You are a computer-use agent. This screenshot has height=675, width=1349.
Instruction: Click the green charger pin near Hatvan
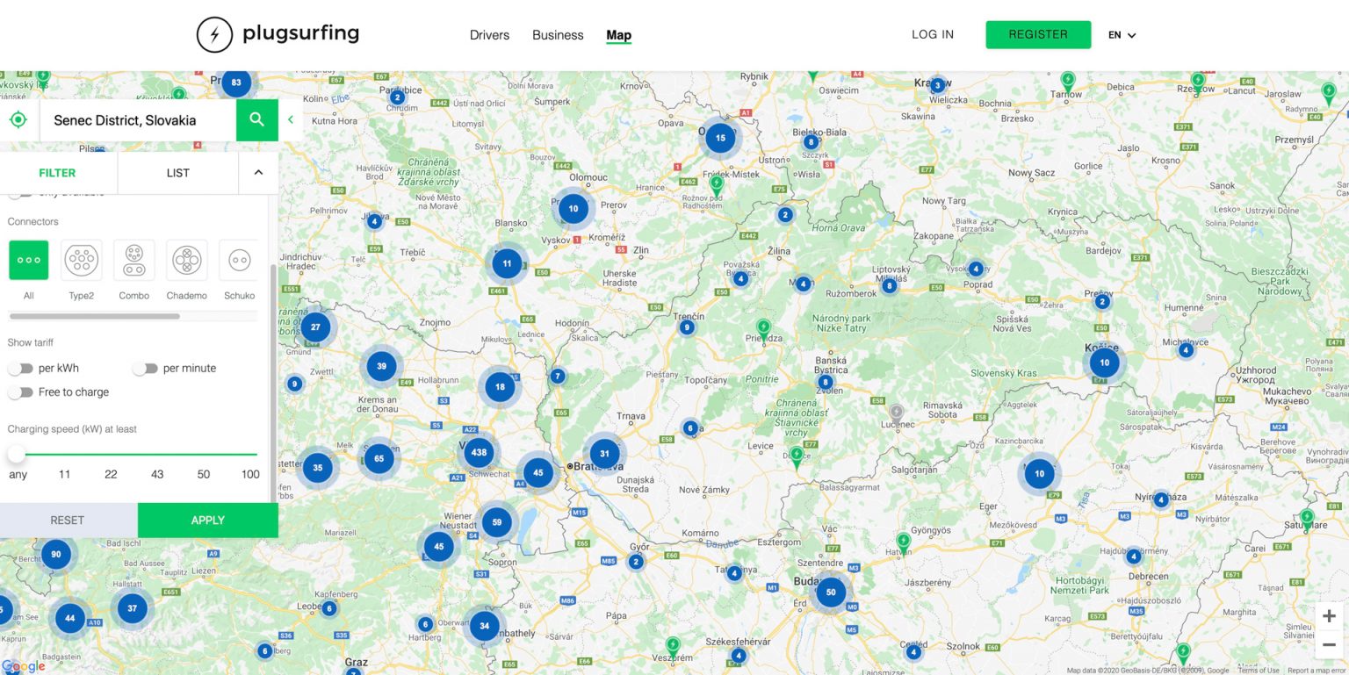click(904, 542)
